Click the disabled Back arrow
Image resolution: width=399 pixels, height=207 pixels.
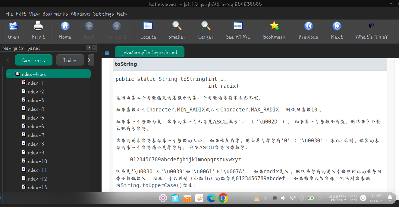pyautogui.click(x=89, y=26)
